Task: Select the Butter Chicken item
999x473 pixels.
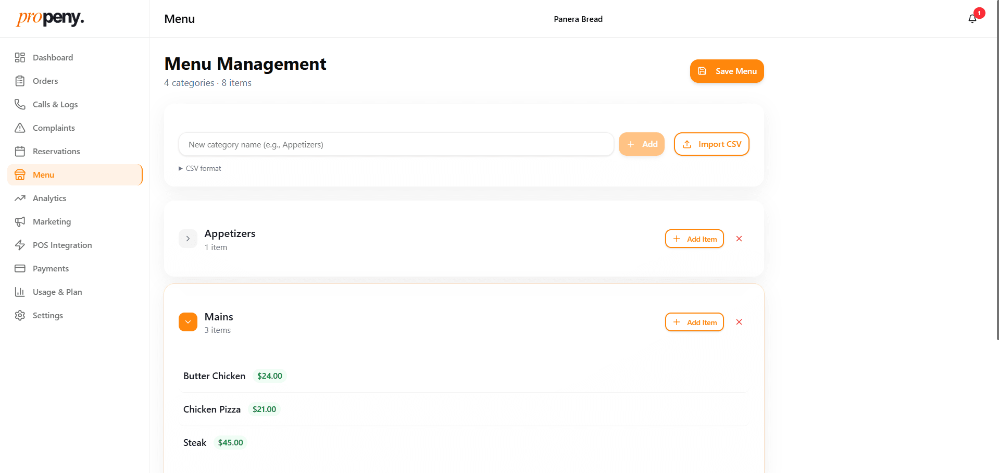Action: click(214, 376)
